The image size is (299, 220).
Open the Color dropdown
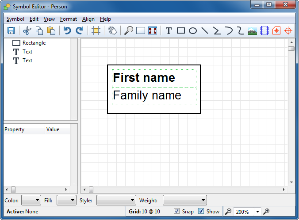click(x=31, y=200)
